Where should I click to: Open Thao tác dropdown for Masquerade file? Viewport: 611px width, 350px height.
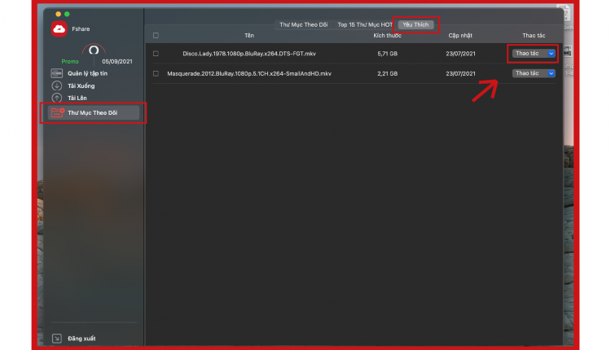tap(534, 73)
